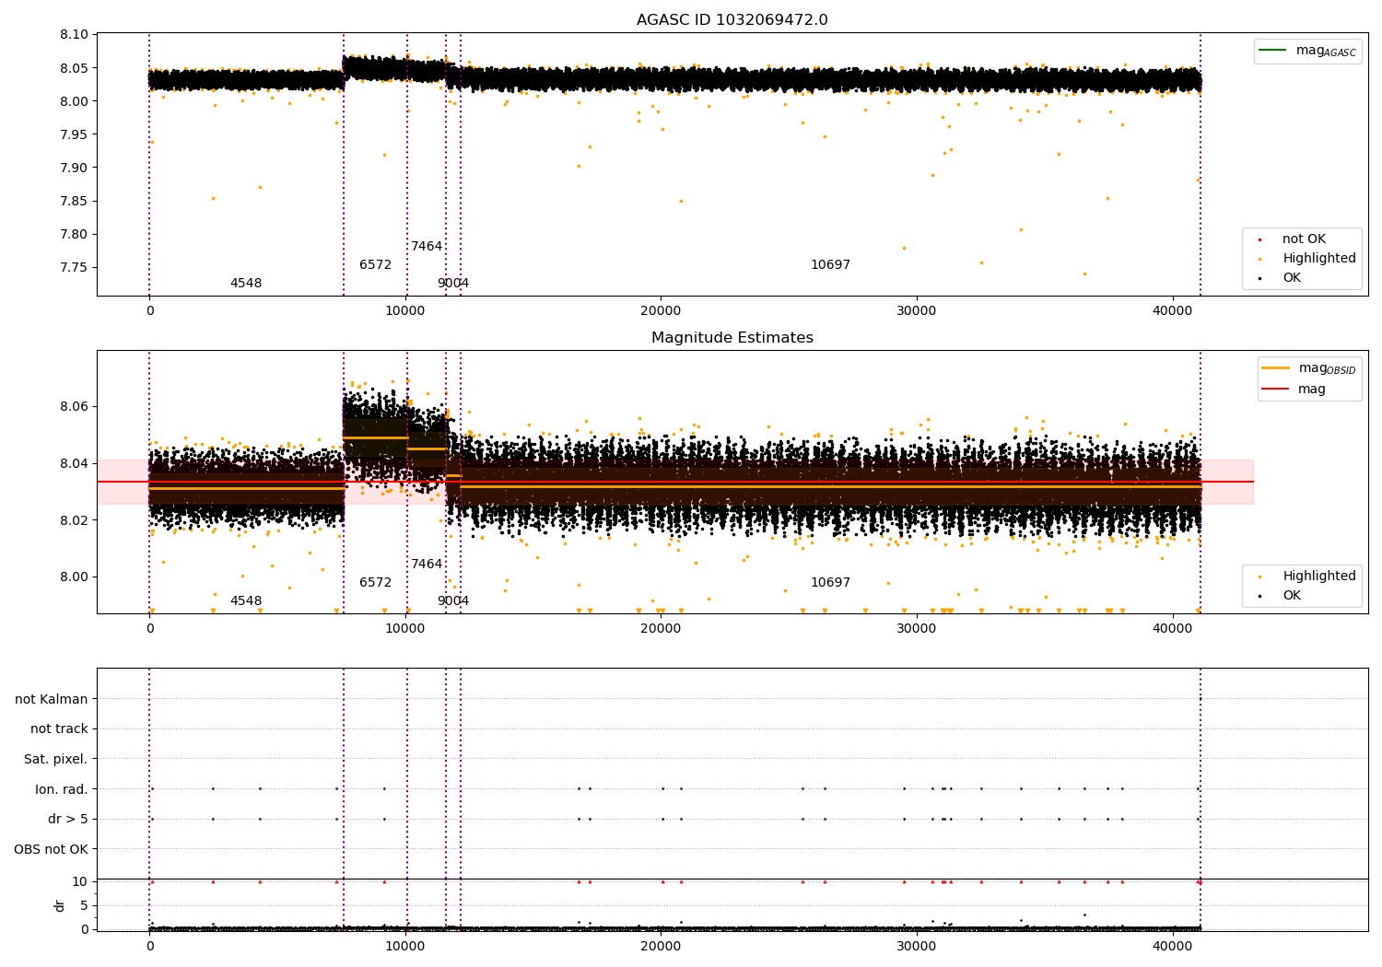Click obsid label 6572 in Magnitude Estimates plot
The height and width of the screenshot is (967, 1382).
(x=376, y=583)
